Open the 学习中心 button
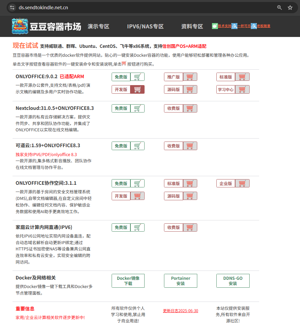 [x=226, y=89]
